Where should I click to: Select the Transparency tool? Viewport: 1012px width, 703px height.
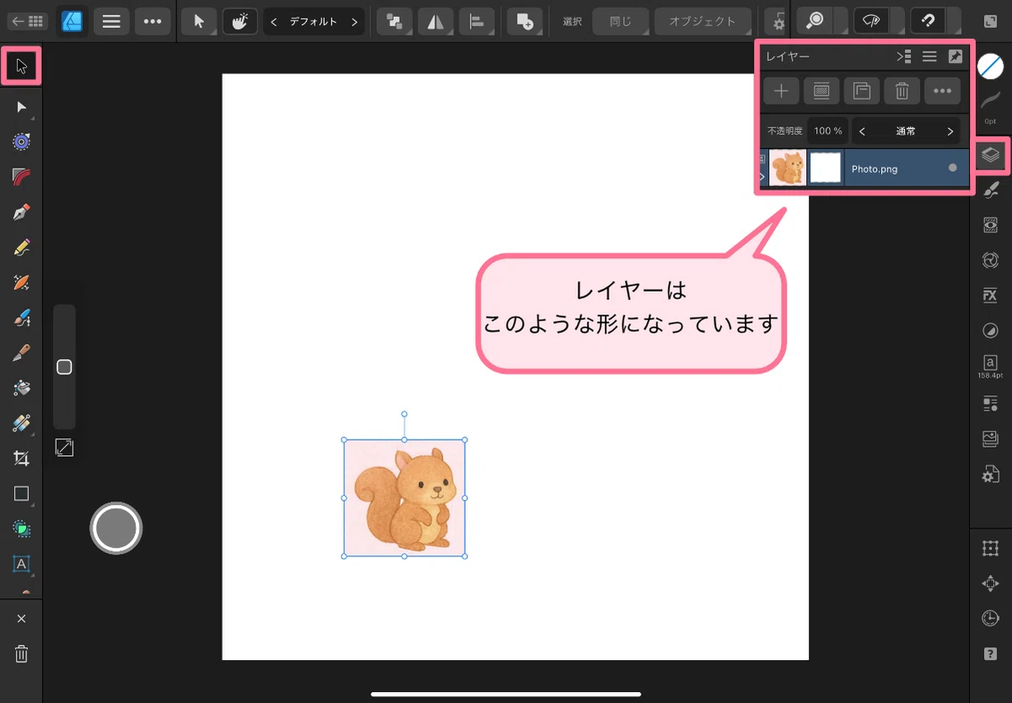[x=22, y=423]
